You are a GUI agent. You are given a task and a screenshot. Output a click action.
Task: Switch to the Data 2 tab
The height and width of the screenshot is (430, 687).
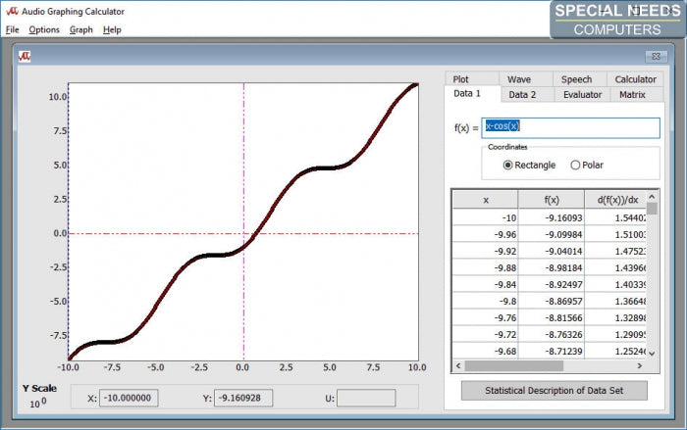click(x=521, y=94)
